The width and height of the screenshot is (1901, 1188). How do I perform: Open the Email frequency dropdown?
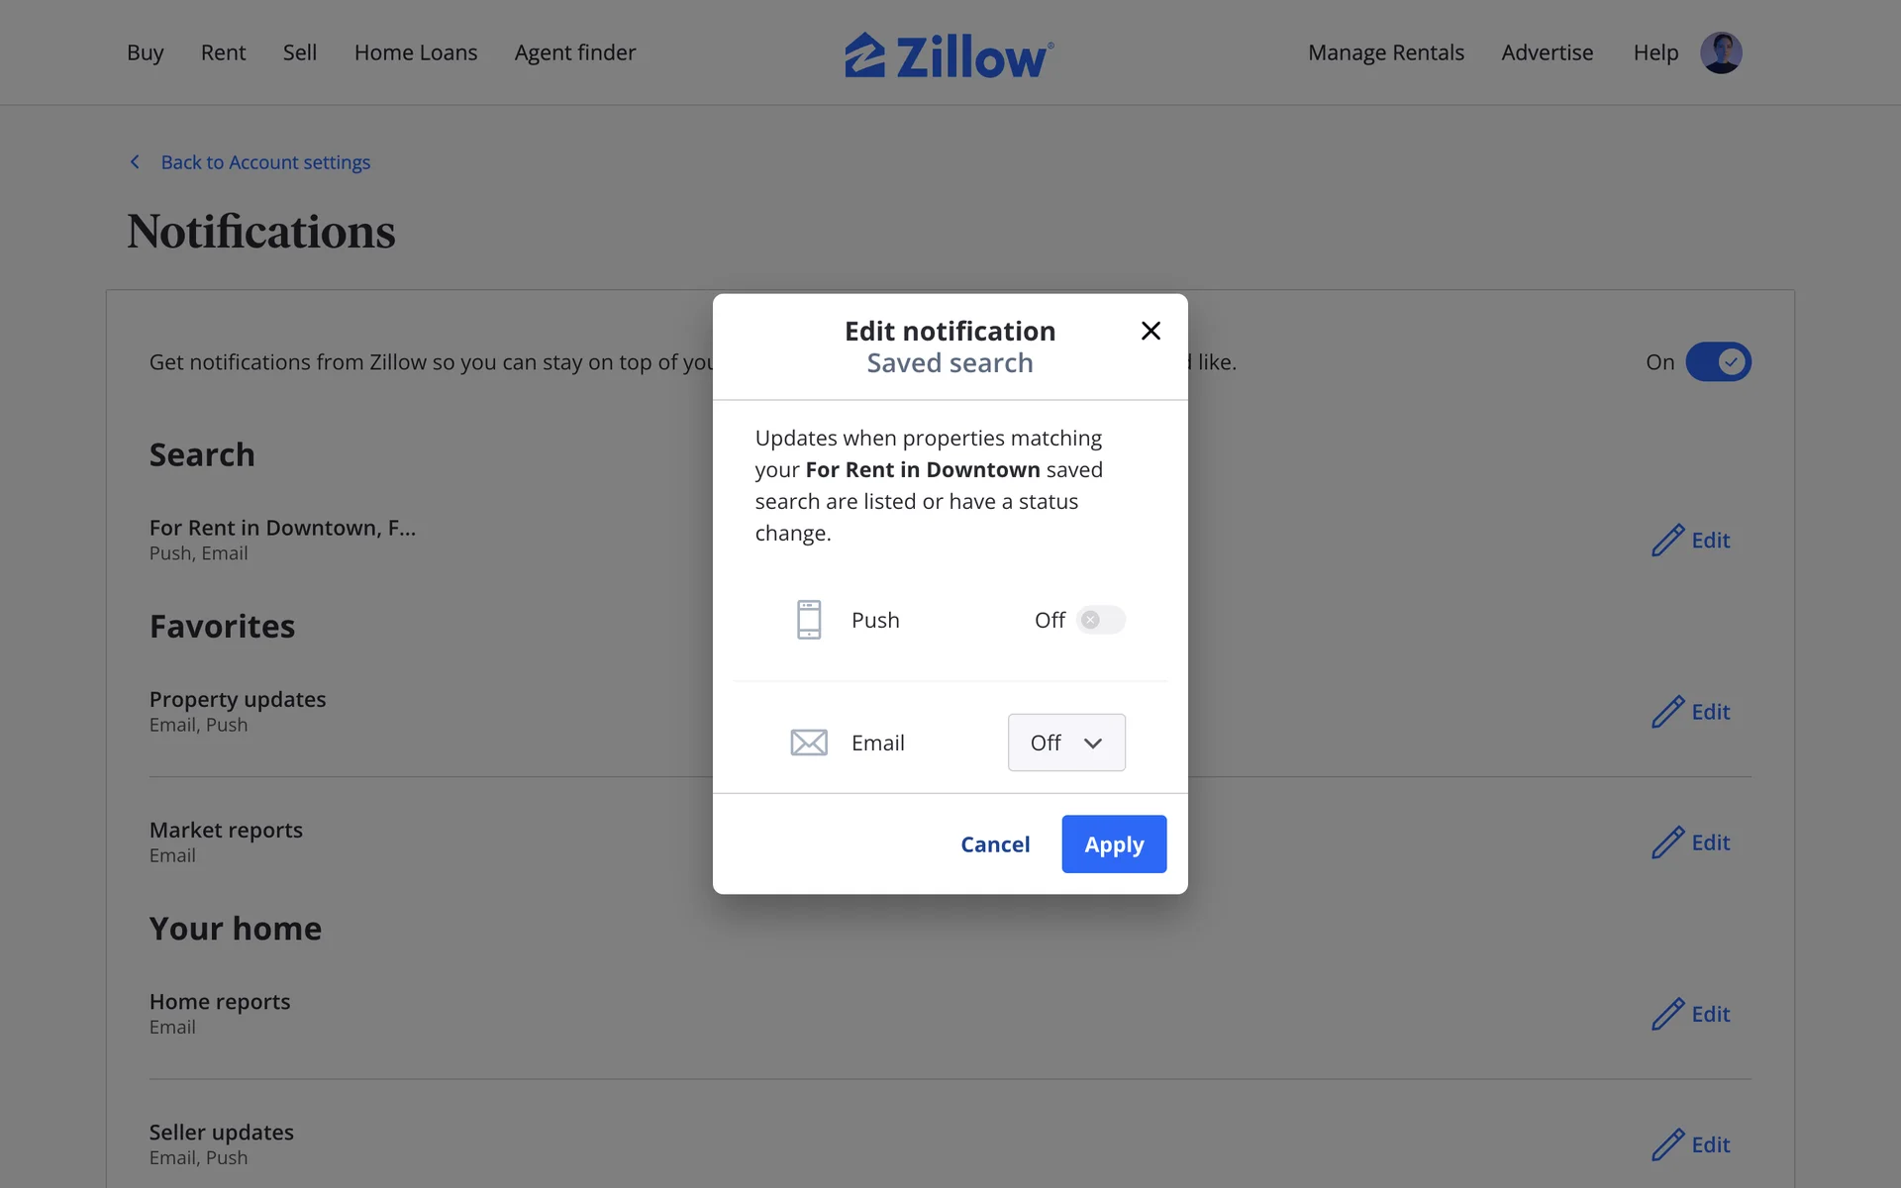[1066, 742]
